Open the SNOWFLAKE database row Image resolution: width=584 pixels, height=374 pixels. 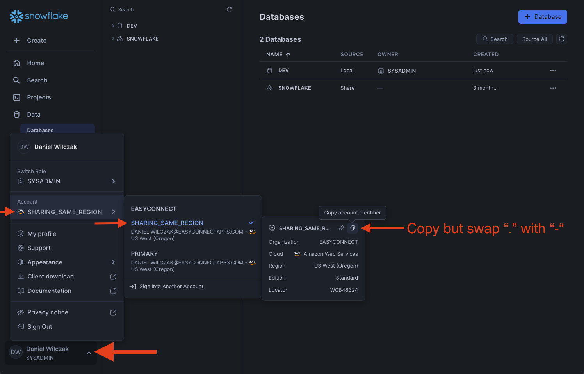[413, 88]
